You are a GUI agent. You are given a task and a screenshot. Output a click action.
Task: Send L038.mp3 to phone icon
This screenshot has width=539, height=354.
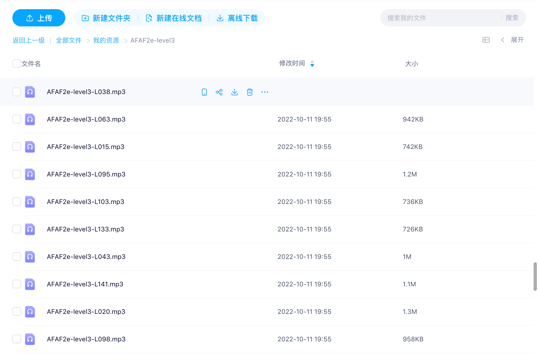point(204,92)
